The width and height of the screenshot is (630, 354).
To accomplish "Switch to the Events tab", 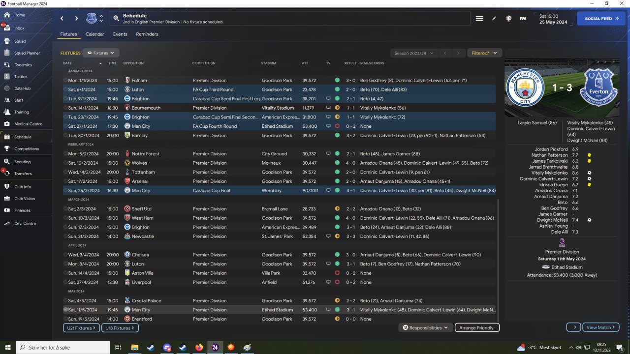I will [x=120, y=34].
